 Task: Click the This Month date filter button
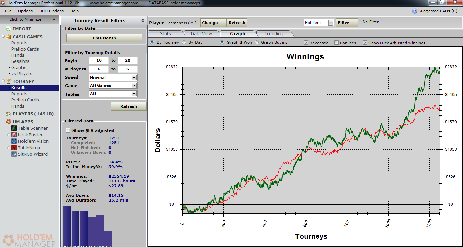[x=104, y=38]
